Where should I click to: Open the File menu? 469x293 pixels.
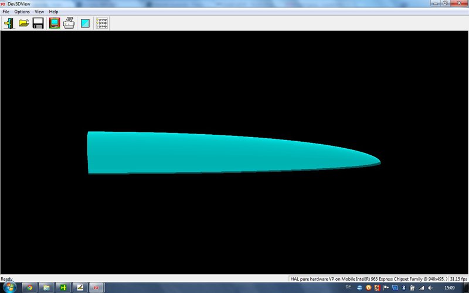pyautogui.click(x=6, y=12)
